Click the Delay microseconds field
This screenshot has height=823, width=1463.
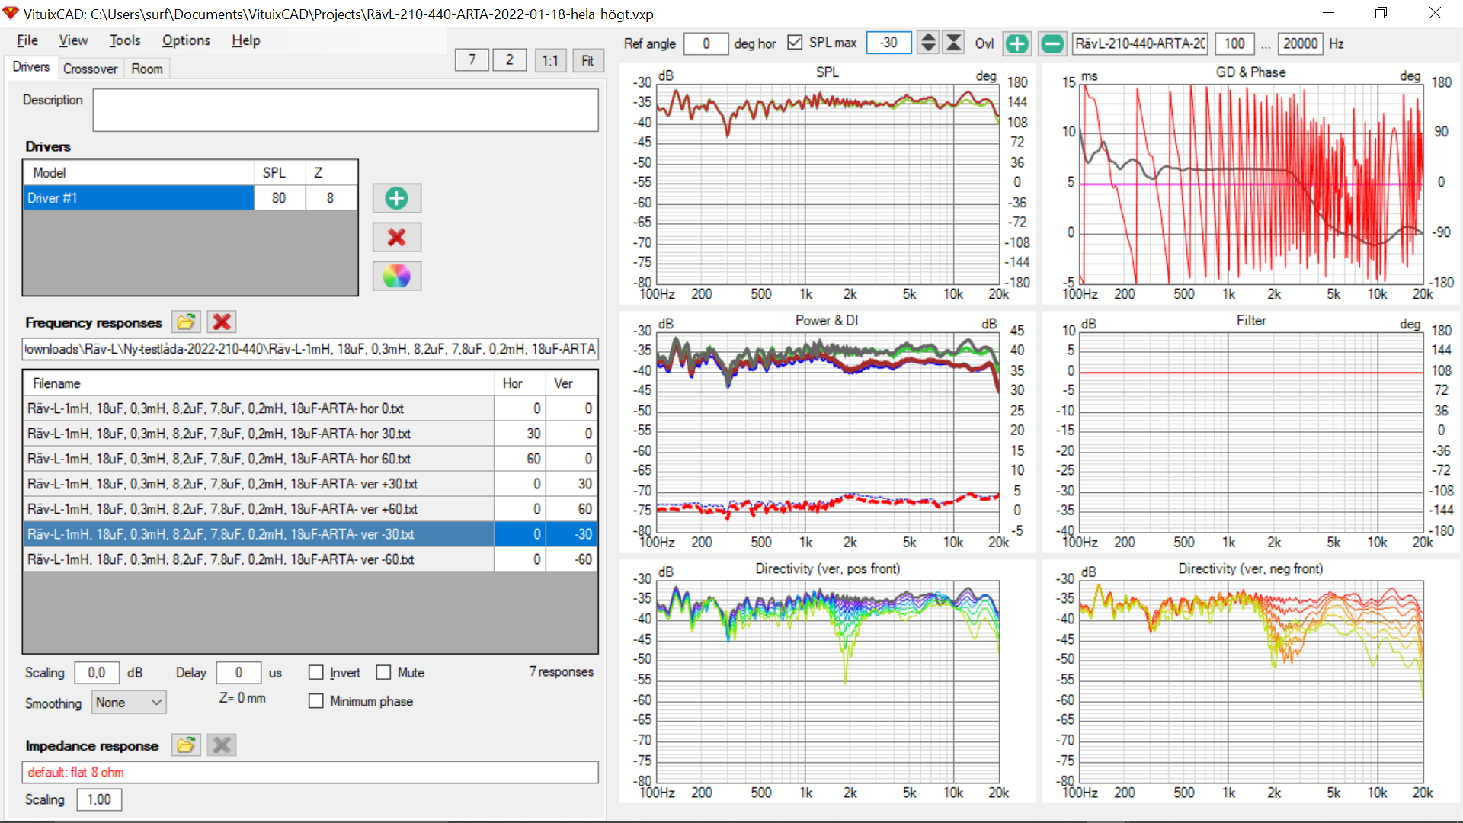click(238, 673)
